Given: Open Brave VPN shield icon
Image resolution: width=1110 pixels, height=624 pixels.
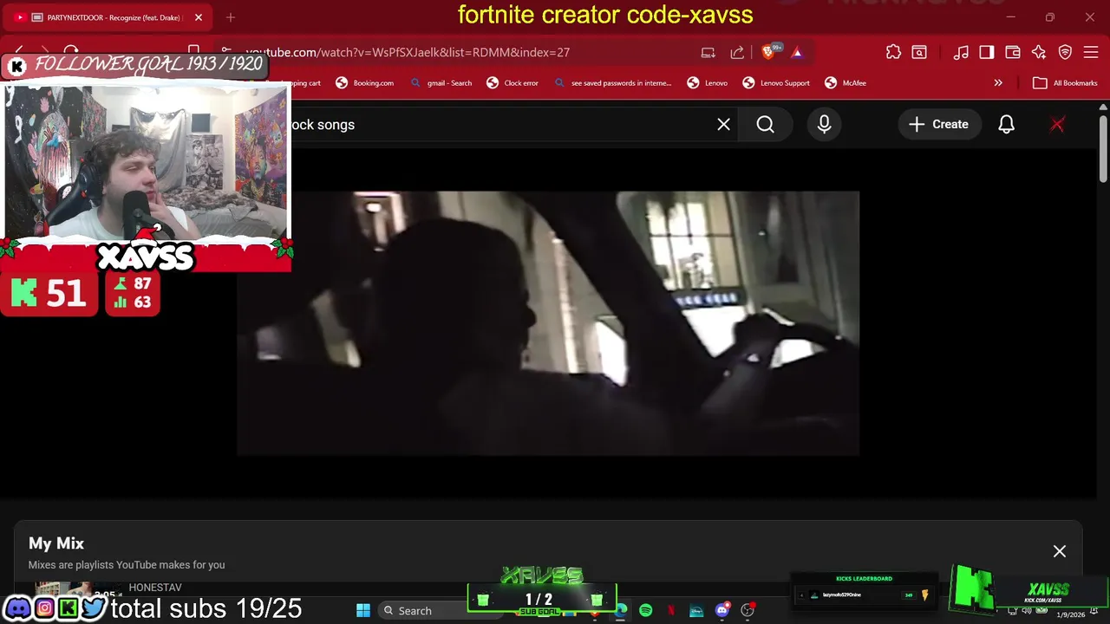Looking at the screenshot, I should pyautogui.click(x=1065, y=53).
